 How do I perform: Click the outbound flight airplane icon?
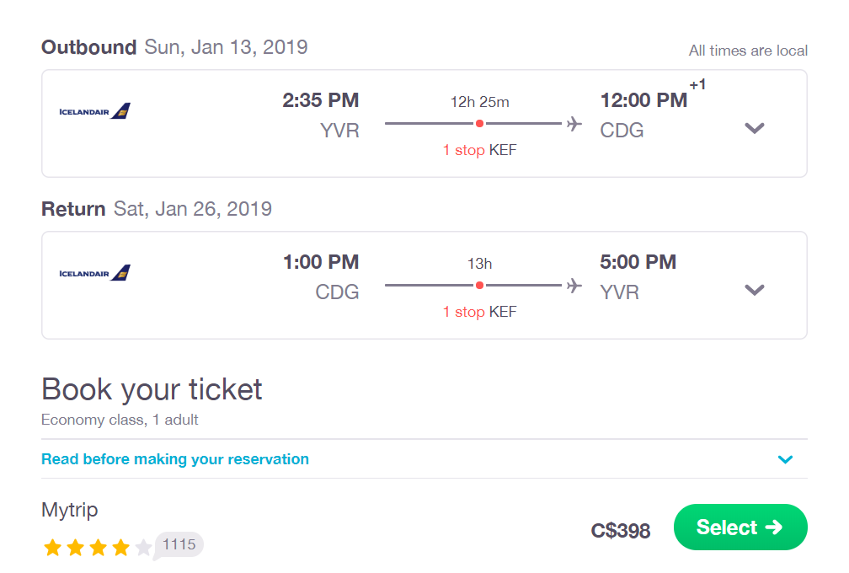click(574, 124)
